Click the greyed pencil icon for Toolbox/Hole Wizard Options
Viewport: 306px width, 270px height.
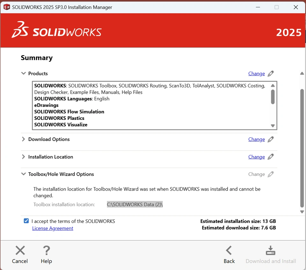pyautogui.click(x=271, y=174)
